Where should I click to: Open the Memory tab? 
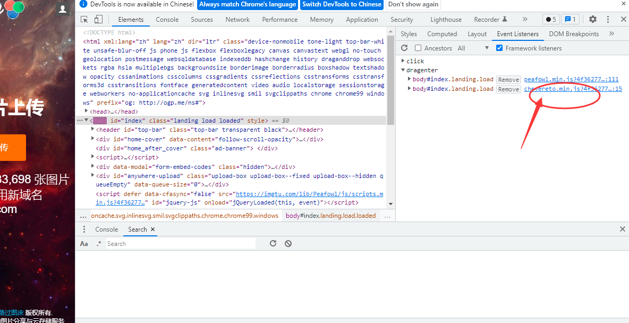[x=322, y=19]
